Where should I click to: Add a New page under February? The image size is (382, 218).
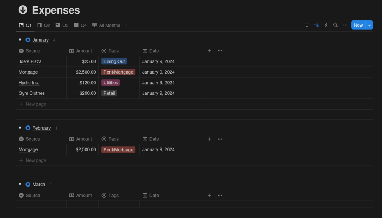click(x=32, y=160)
